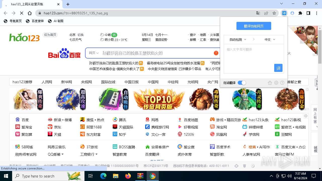Click the back navigation arrow
This screenshot has width=322, height=181.
point(6,13)
